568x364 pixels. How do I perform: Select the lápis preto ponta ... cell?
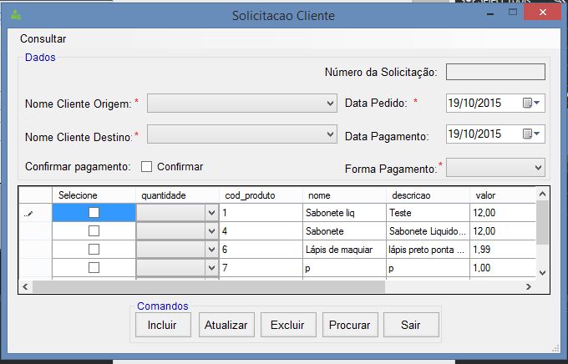428,249
